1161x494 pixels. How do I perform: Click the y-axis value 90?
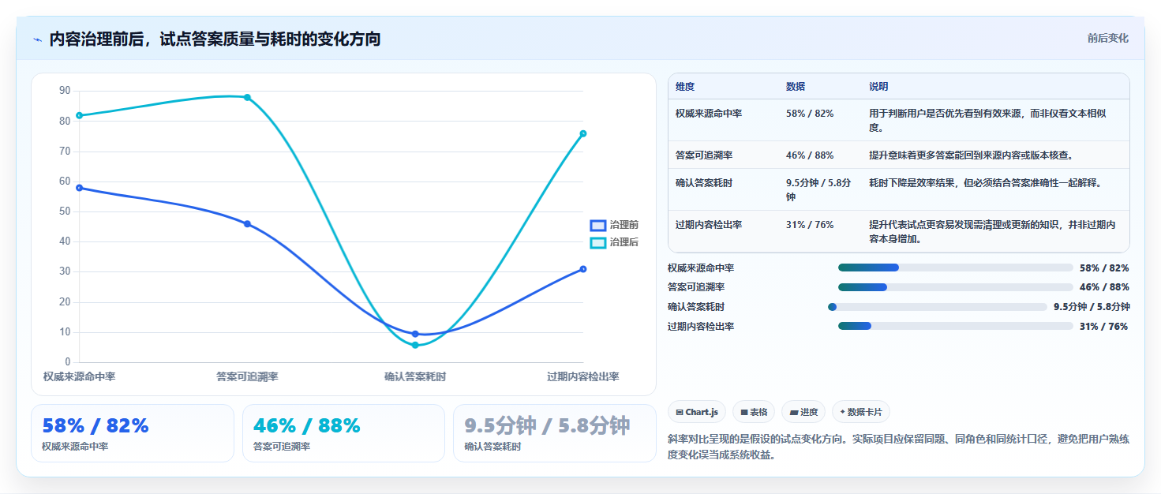(65, 91)
